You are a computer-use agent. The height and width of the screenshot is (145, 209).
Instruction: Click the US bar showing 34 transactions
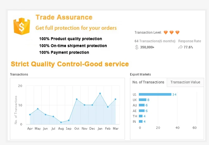(155, 94)
